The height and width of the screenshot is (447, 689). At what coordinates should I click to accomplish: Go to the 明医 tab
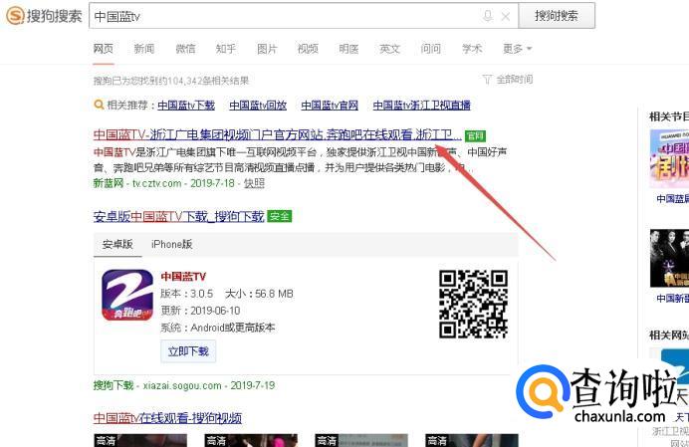(x=348, y=49)
